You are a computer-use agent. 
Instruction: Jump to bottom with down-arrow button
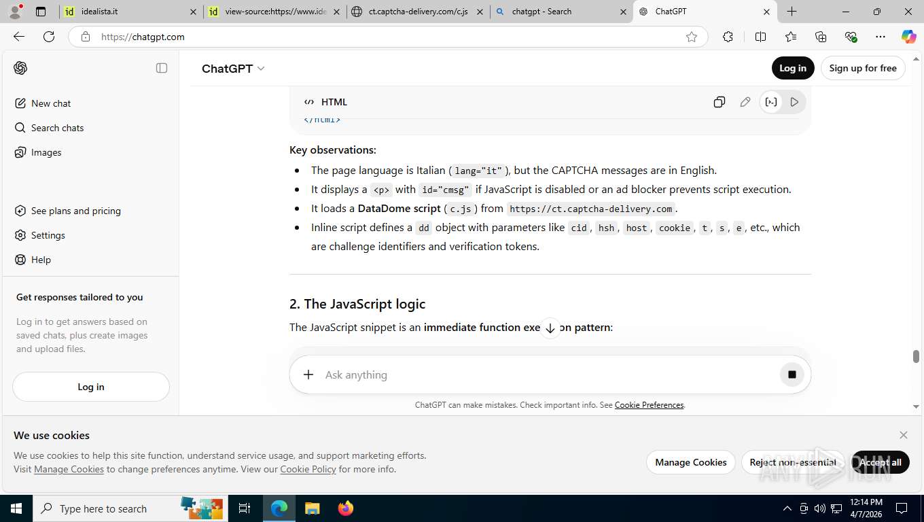[550, 328]
